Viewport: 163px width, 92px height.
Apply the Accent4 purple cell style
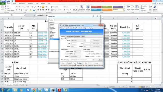118,7
